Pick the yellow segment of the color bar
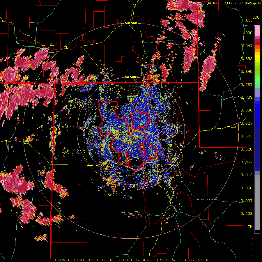 pyautogui.click(x=257, y=57)
